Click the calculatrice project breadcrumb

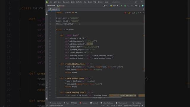pos(51,6)
